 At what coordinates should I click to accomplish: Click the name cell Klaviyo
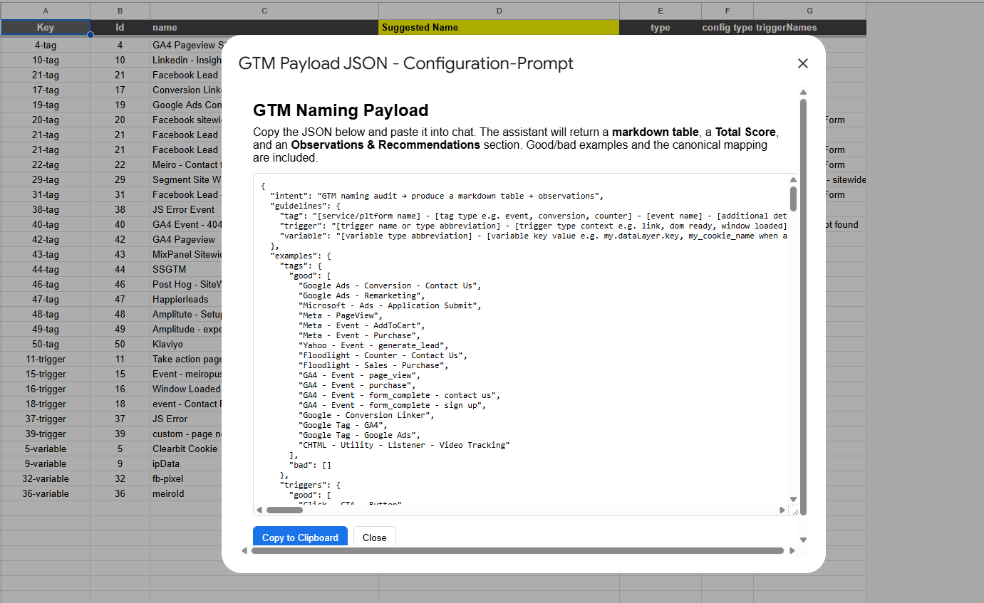pos(186,344)
